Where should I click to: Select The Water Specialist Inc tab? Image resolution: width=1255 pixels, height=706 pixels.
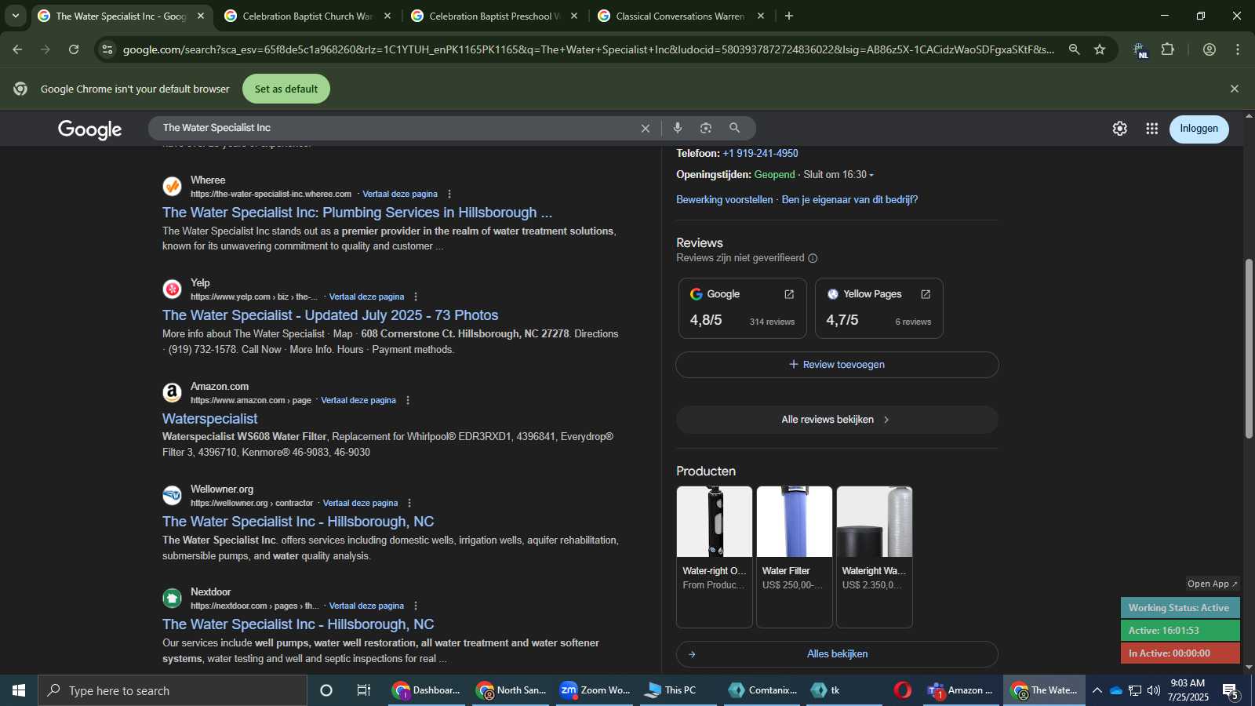pos(120,16)
